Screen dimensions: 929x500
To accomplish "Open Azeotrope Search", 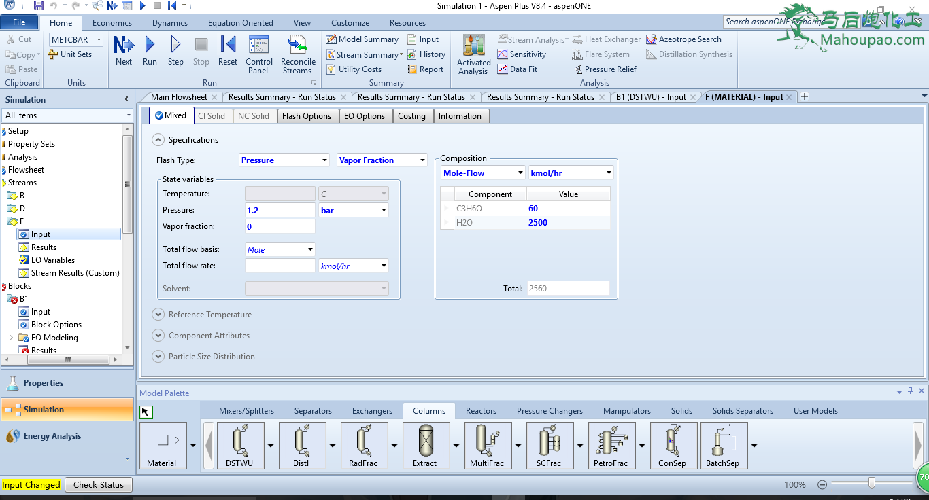I will [x=683, y=39].
